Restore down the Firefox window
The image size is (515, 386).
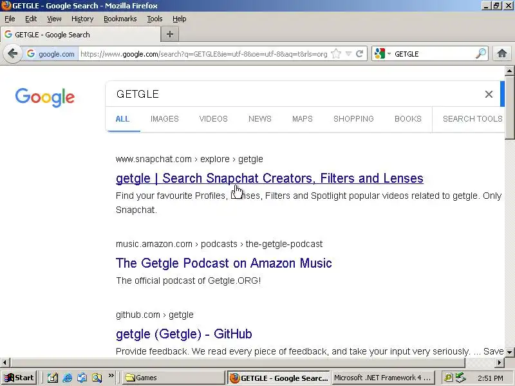pyautogui.click(x=496, y=6)
